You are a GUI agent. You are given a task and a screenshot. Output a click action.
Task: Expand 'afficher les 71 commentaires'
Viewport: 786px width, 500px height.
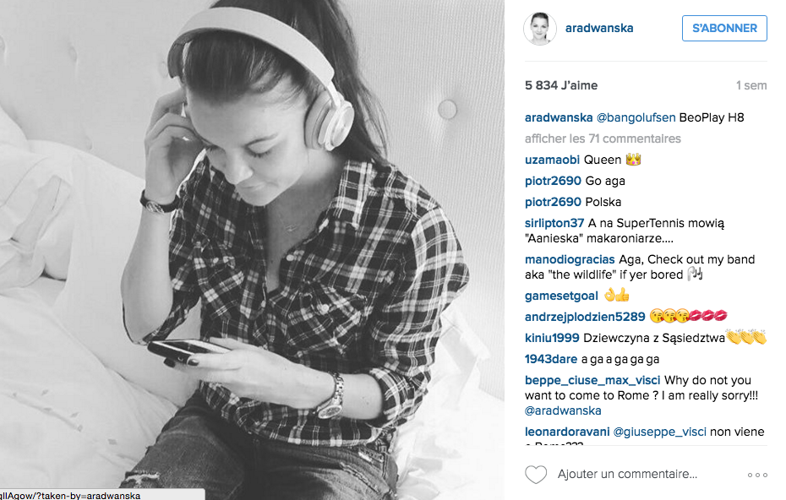click(603, 139)
